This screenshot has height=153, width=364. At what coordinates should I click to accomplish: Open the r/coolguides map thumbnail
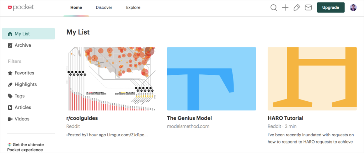[x=111, y=79]
